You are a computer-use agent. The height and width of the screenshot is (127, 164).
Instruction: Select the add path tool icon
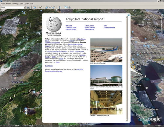pyautogui.click(x=50, y=8)
